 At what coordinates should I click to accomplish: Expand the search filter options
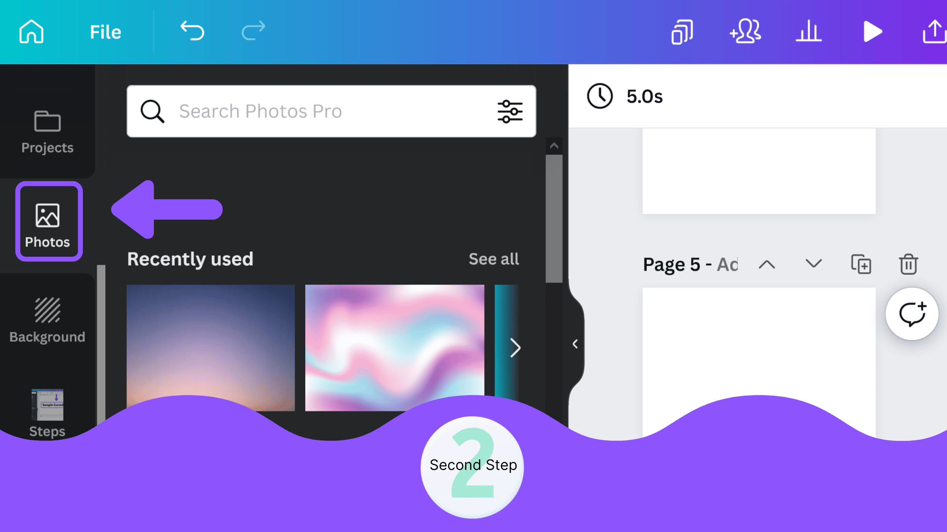[511, 111]
